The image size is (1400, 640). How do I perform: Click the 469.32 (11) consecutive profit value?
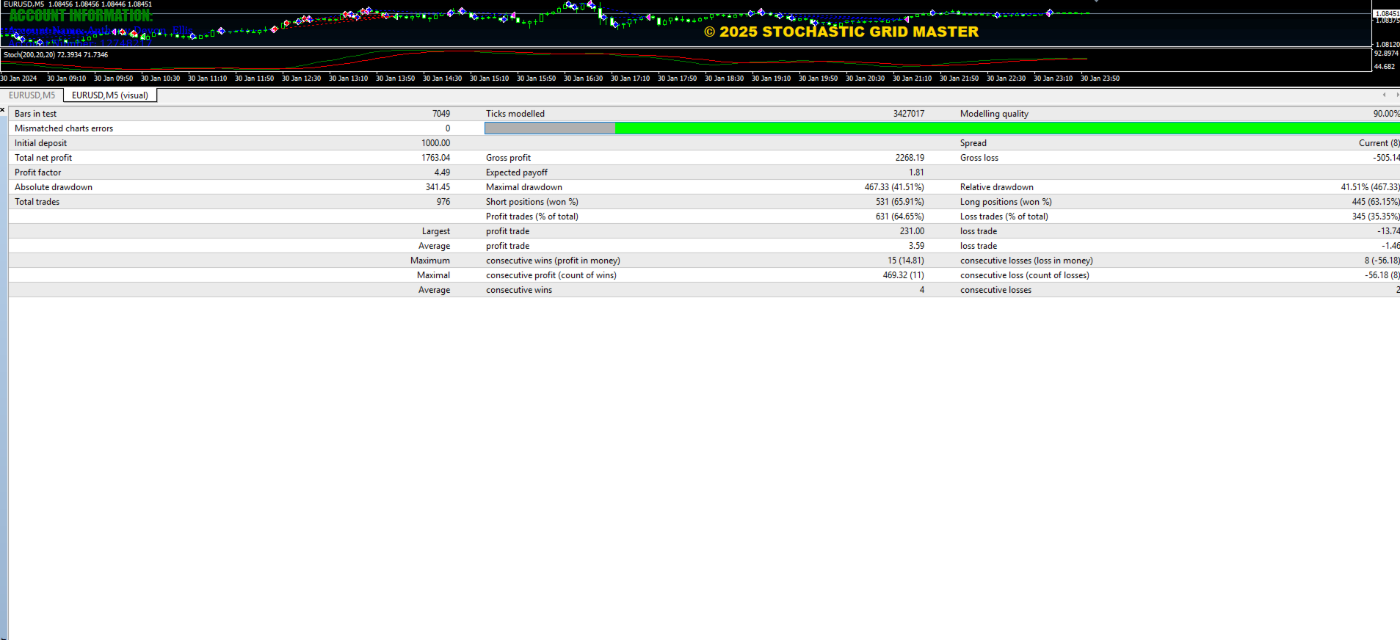(x=904, y=275)
